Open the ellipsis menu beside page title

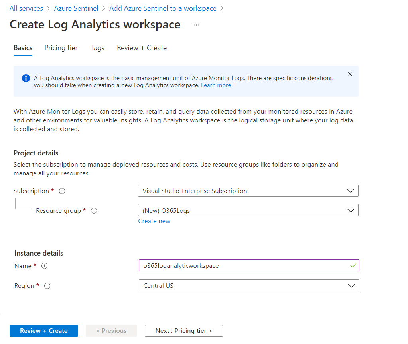tap(196, 25)
